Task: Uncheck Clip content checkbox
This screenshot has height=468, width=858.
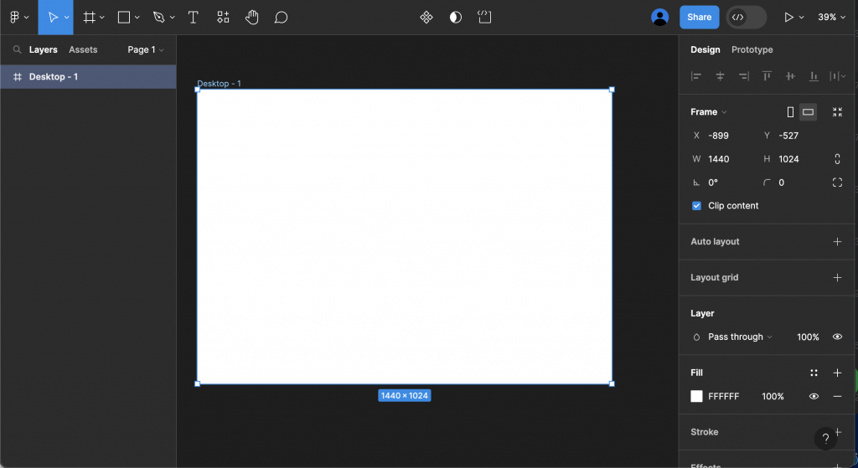Action: coord(696,206)
